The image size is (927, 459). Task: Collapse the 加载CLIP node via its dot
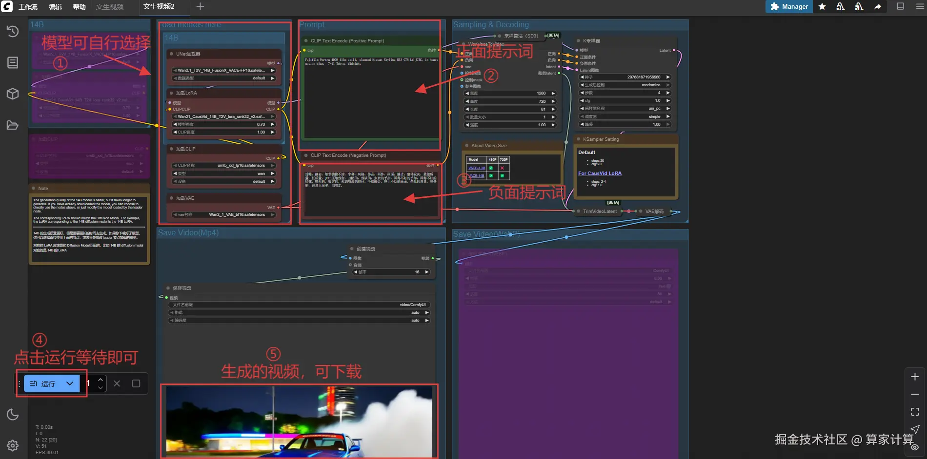click(x=171, y=149)
